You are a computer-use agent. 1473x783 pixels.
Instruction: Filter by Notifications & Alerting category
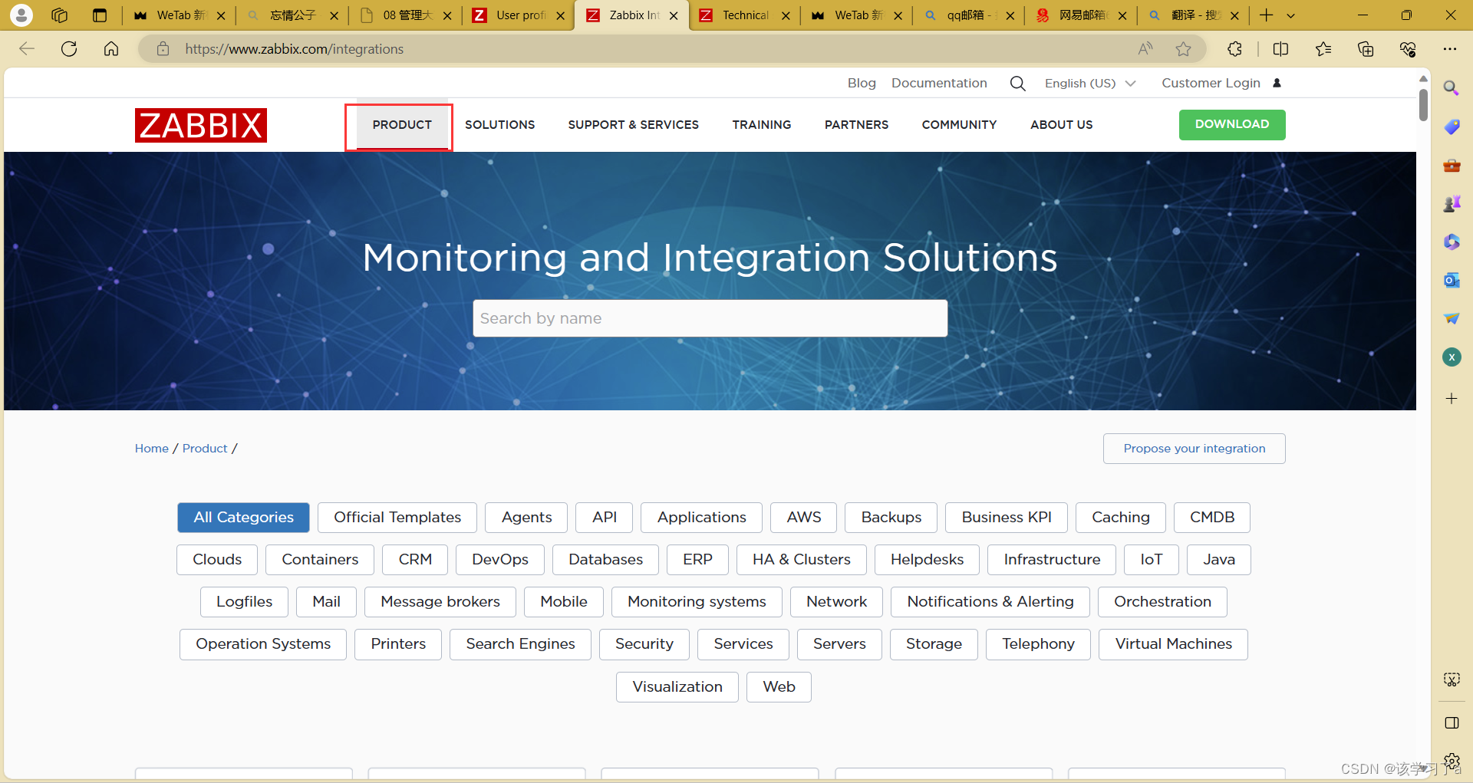point(990,601)
